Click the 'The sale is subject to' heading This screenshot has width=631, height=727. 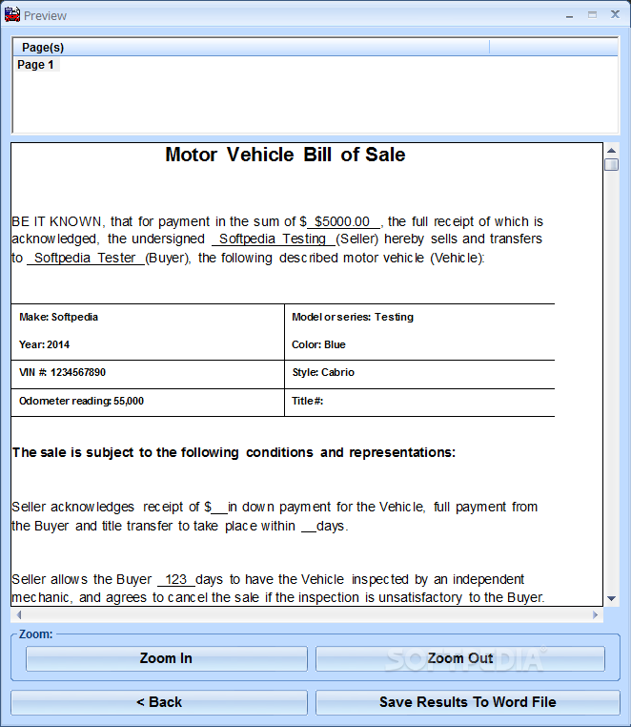(234, 452)
